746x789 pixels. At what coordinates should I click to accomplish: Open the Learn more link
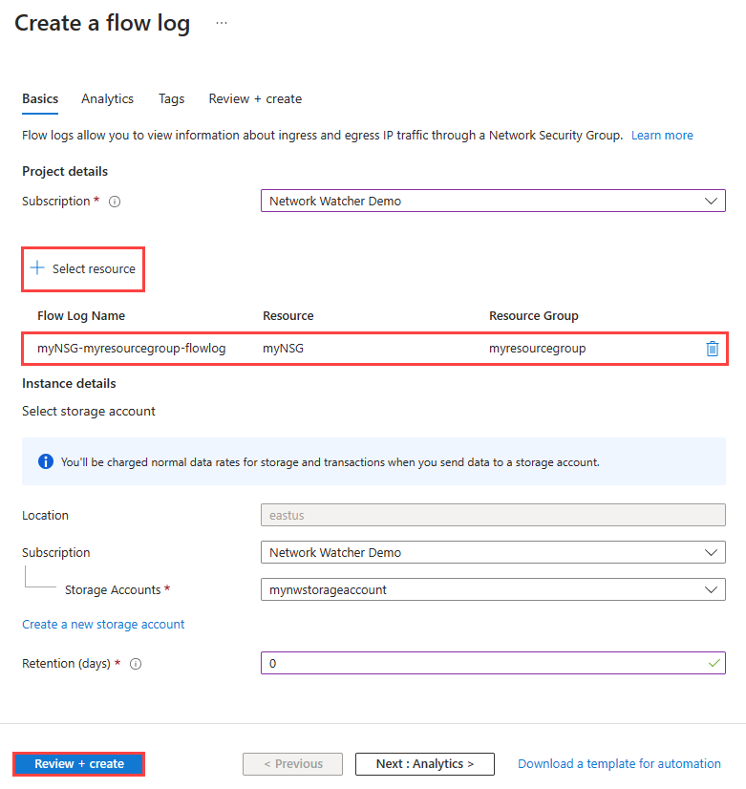662,136
